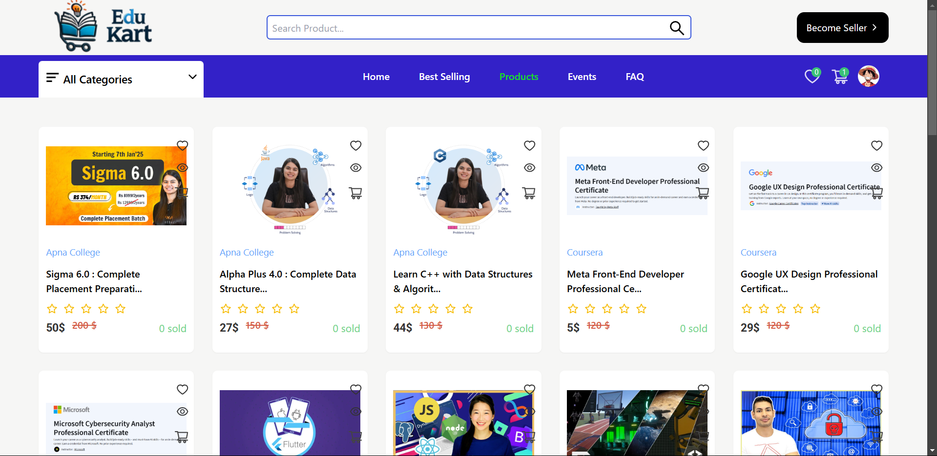The width and height of the screenshot is (937, 456).
Task: Wishlist Meta Front-End Developer course
Action: click(703, 145)
